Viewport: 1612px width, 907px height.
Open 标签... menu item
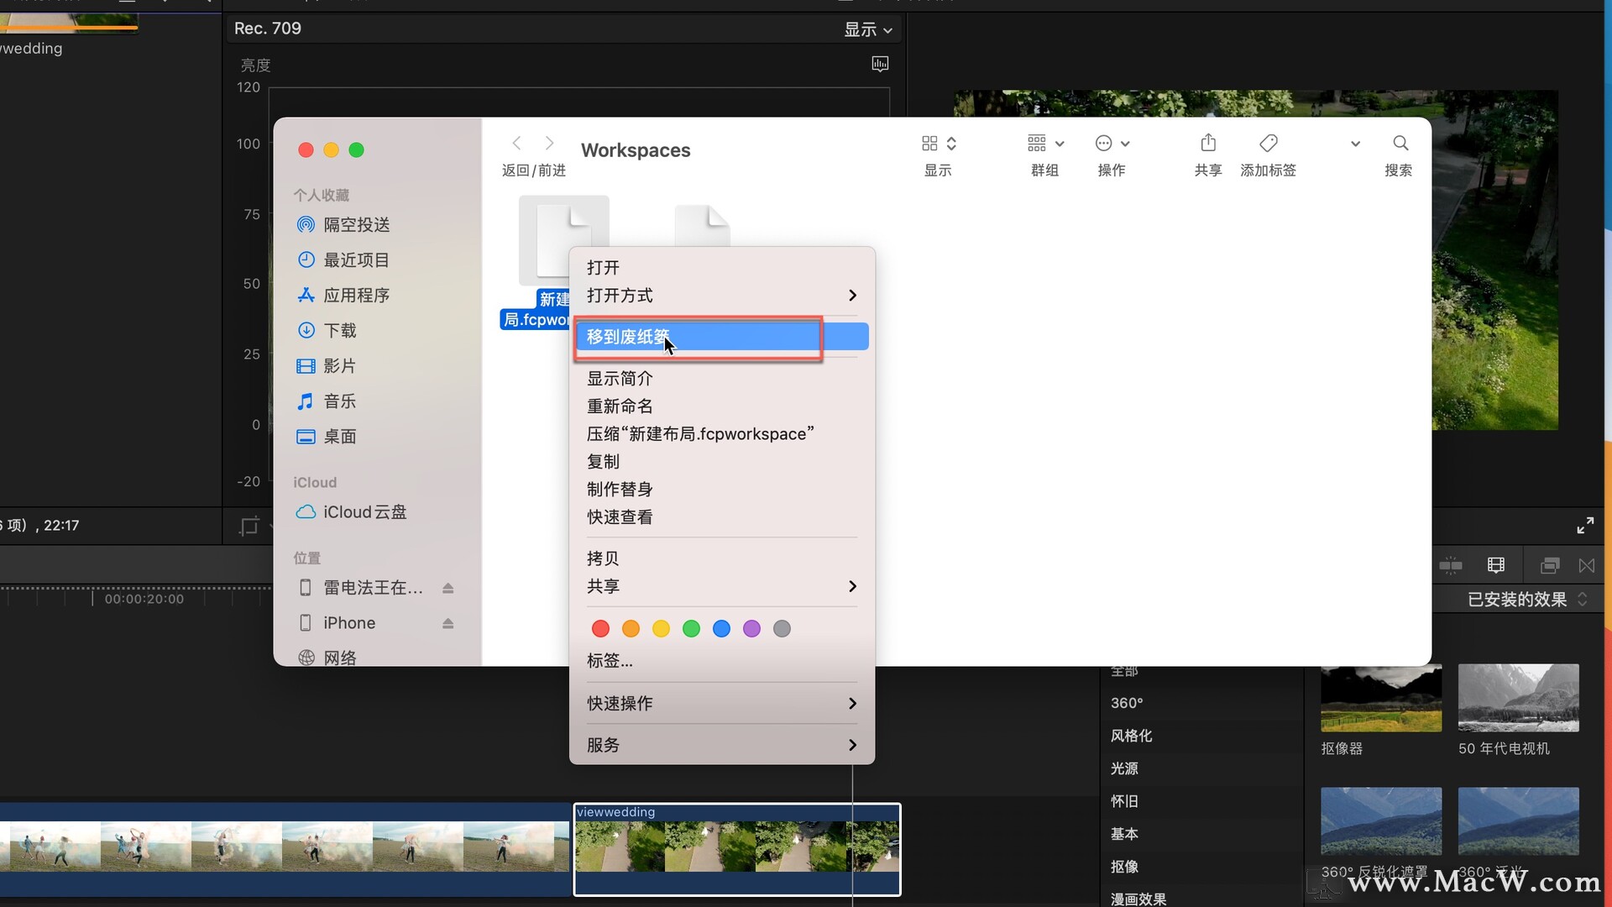722,661
